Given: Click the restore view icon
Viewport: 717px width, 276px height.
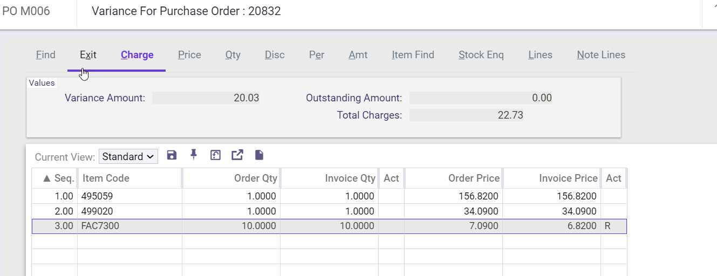Looking at the screenshot, I should (215, 155).
